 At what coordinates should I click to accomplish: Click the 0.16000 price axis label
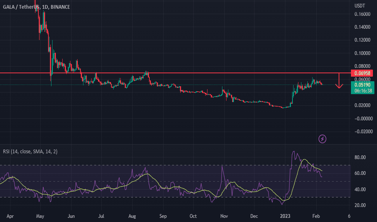362,14
